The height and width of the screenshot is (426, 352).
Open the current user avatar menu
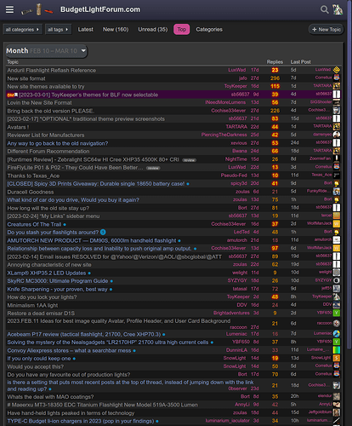338,9
